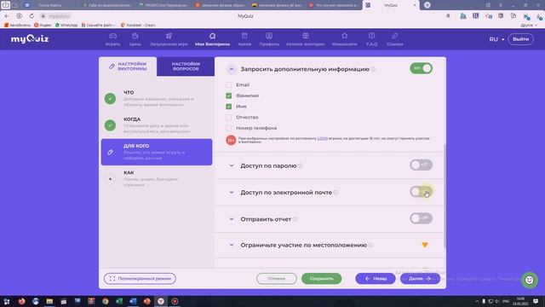Open the Каталог викторин page
Screen dimensions: 545x307
[x=306, y=39]
